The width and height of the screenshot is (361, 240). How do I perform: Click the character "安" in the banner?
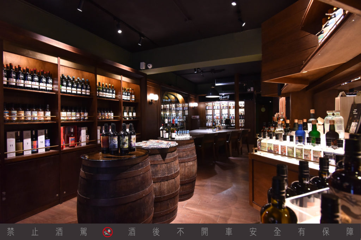(253, 232)
